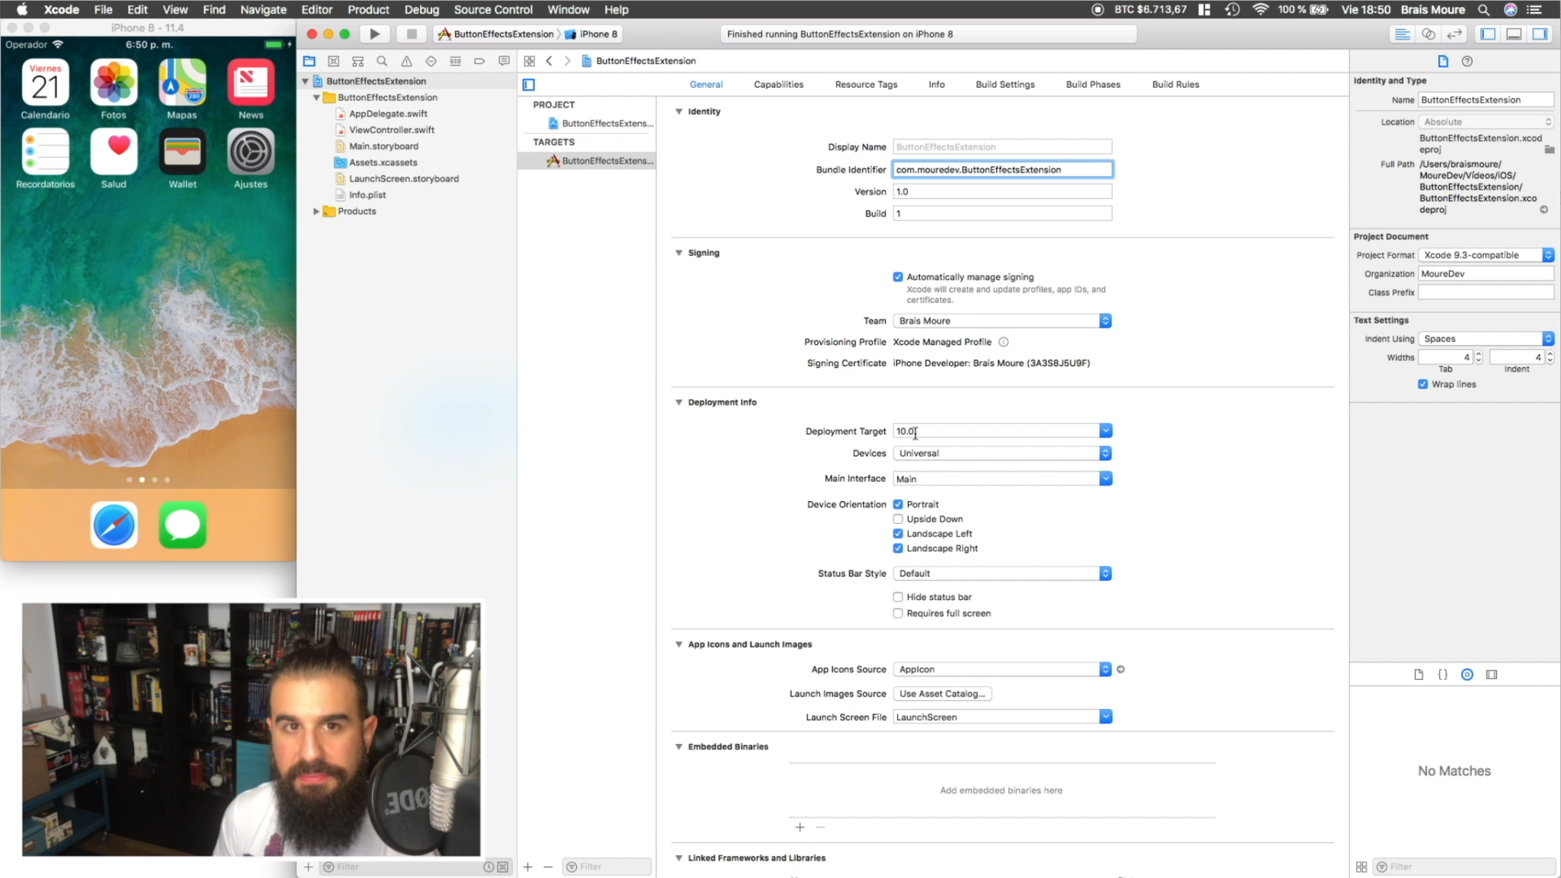
Task: Click Use Asset Catalog button
Action: (941, 694)
